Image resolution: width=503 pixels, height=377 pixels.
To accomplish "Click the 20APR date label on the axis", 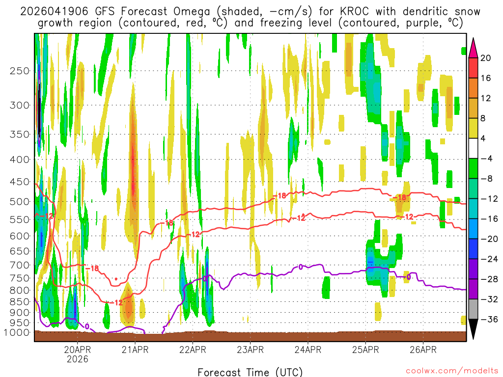I will 77,350.
